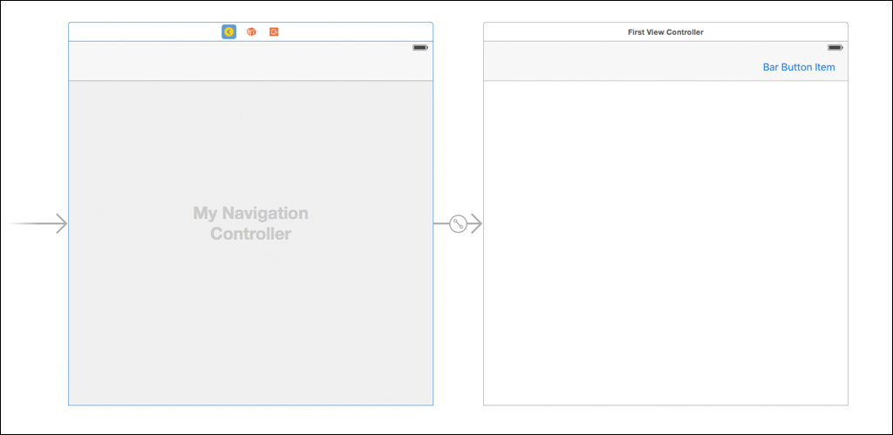Click the orange First Responder cube icon

click(251, 32)
